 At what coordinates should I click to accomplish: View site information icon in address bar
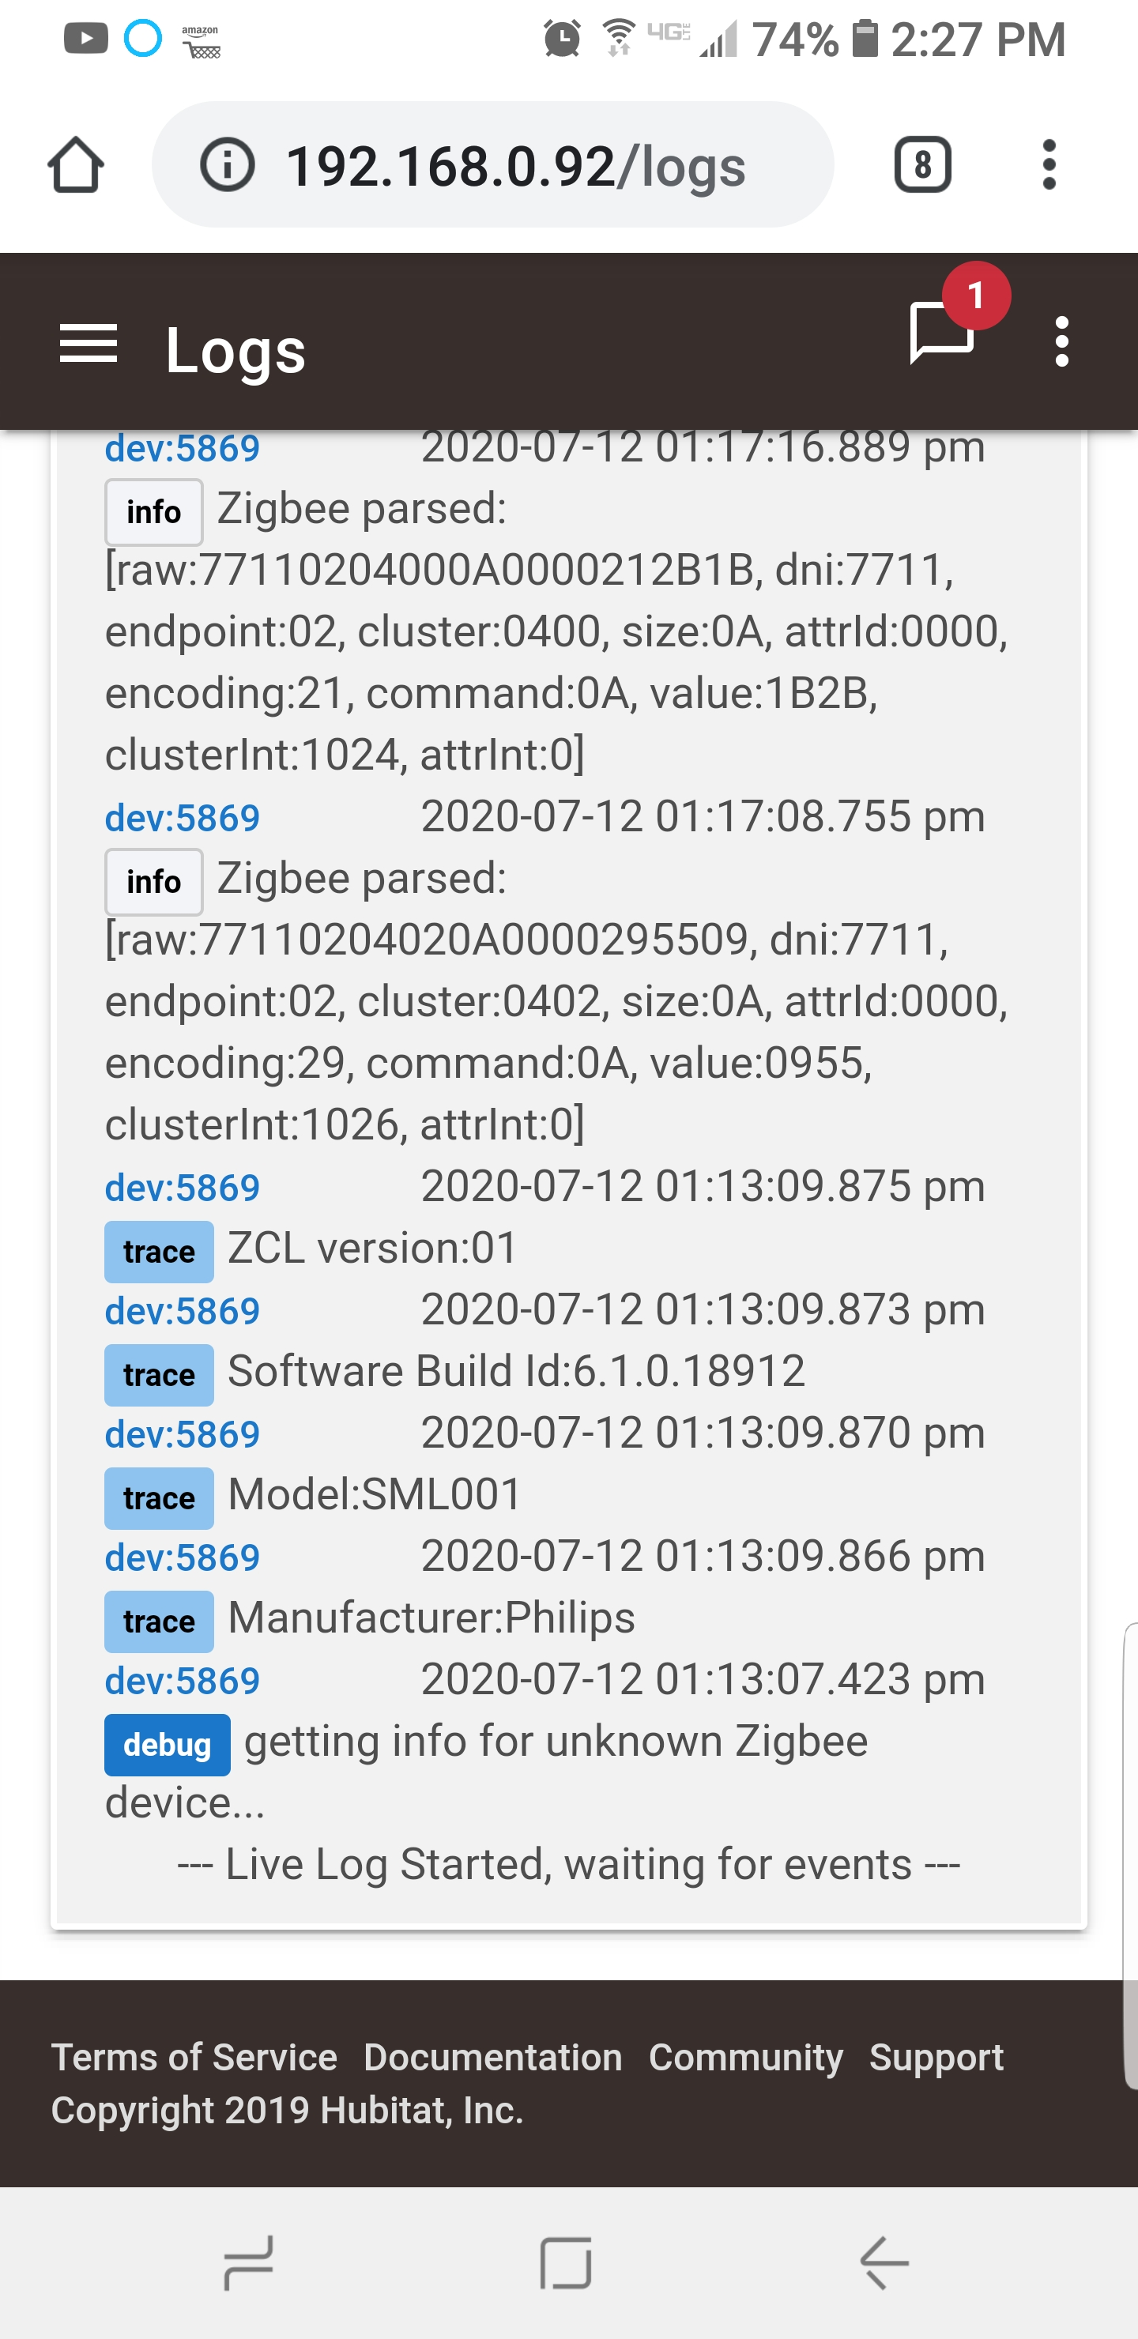point(227,165)
